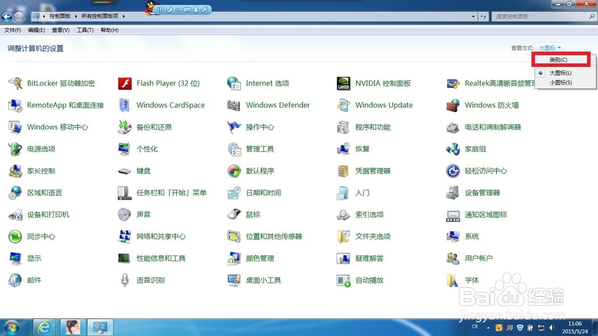This screenshot has width=598, height=336.
Task: Open the 系统 link
Action: [472, 237]
